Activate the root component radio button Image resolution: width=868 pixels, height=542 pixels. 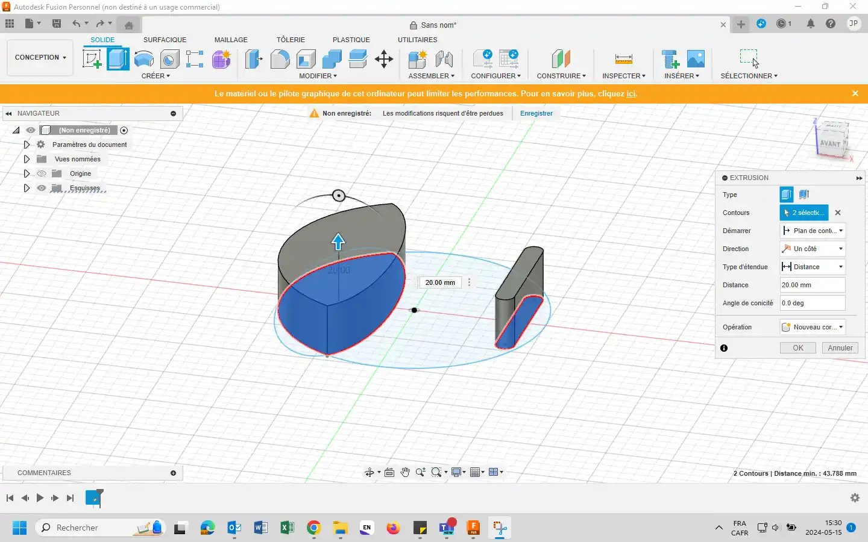pos(124,130)
